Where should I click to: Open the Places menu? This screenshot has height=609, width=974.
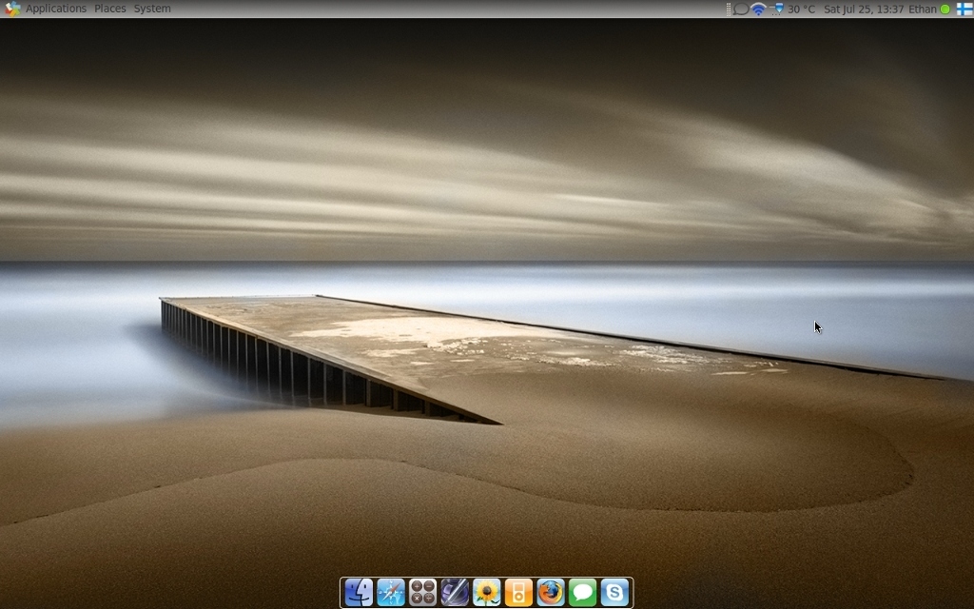[110, 9]
